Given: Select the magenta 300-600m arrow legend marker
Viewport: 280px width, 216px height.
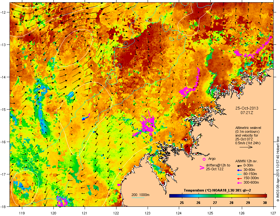Looking at the screenshot, I should coord(240,183).
